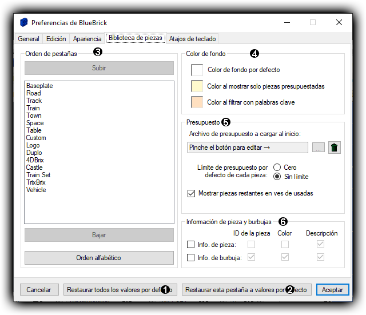Screen dimensions: 366x315
Task: Confirm with the Aceptar button
Action: (x=333, y=290)
